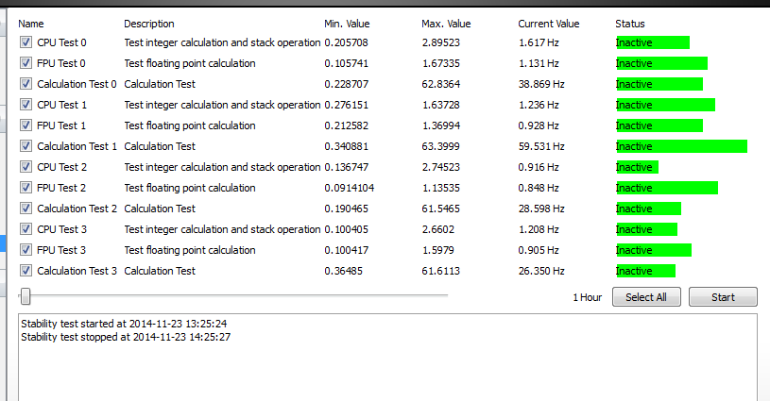This screenshot has height=401, width=770.
Task: Select the FPU Test 3 row name
Action: 61,250
